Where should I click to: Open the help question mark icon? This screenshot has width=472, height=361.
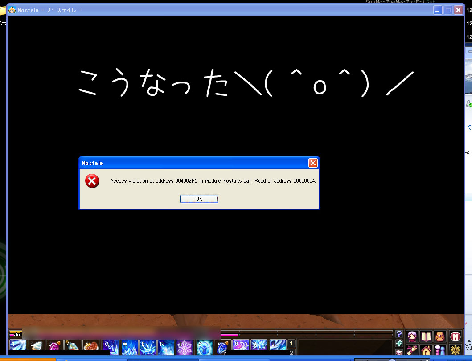(x=399, y=334)
